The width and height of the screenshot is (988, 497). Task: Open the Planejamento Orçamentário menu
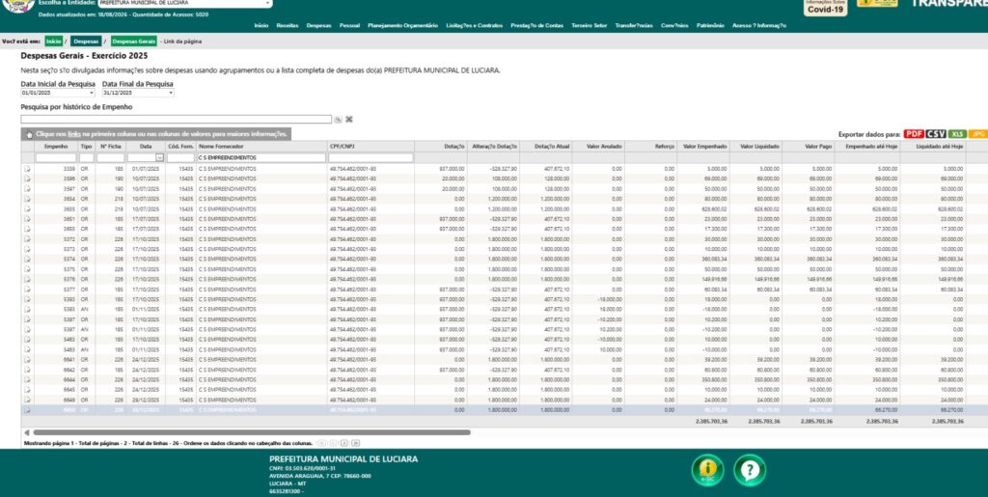point(402,26)
